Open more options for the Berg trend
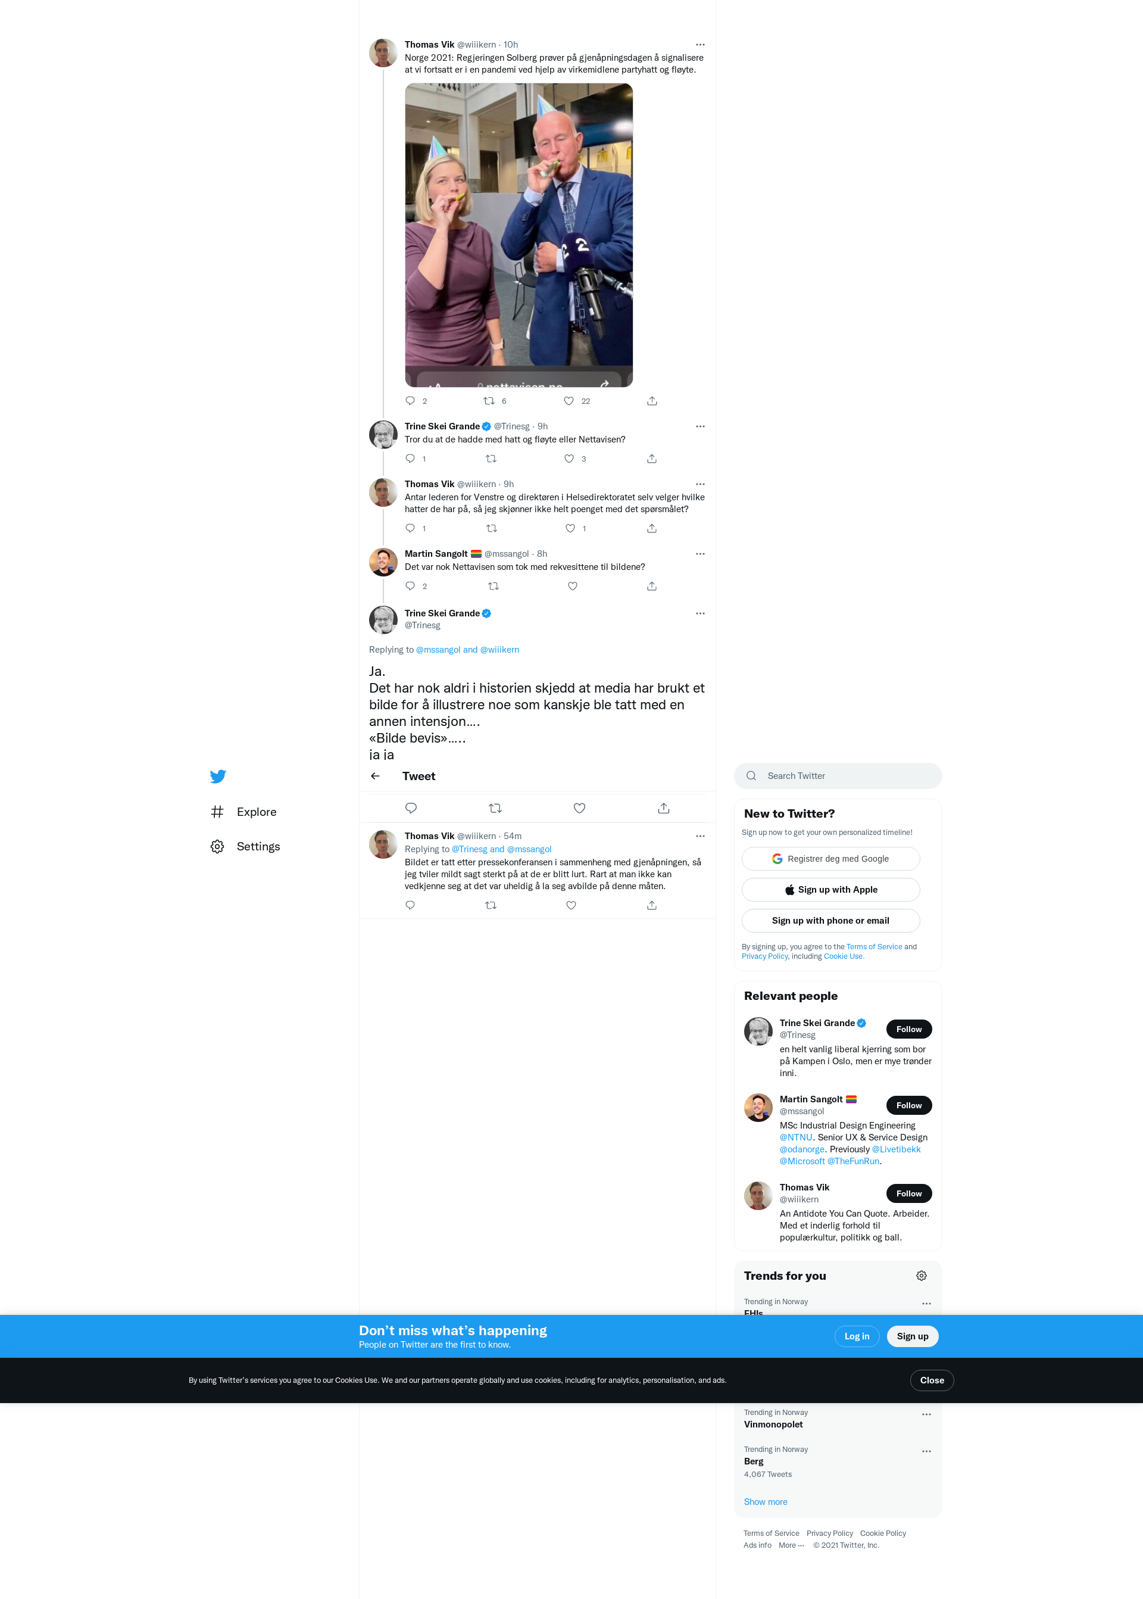This screenshot has width=1143, height=1599. coord(926,1451)
